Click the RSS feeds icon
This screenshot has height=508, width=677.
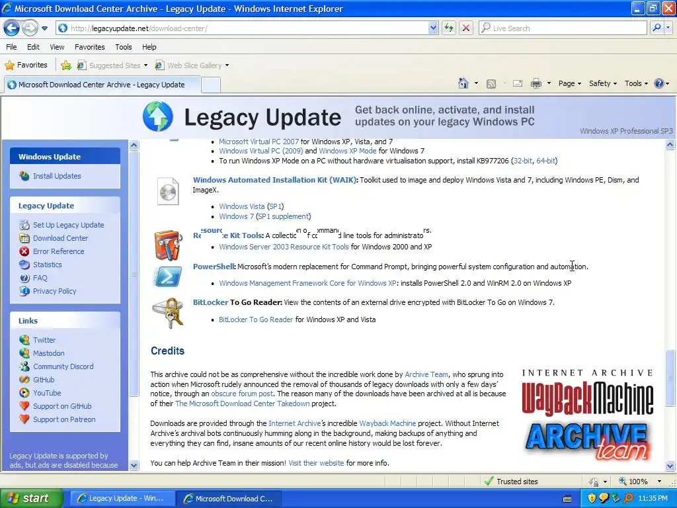point(491,84)
